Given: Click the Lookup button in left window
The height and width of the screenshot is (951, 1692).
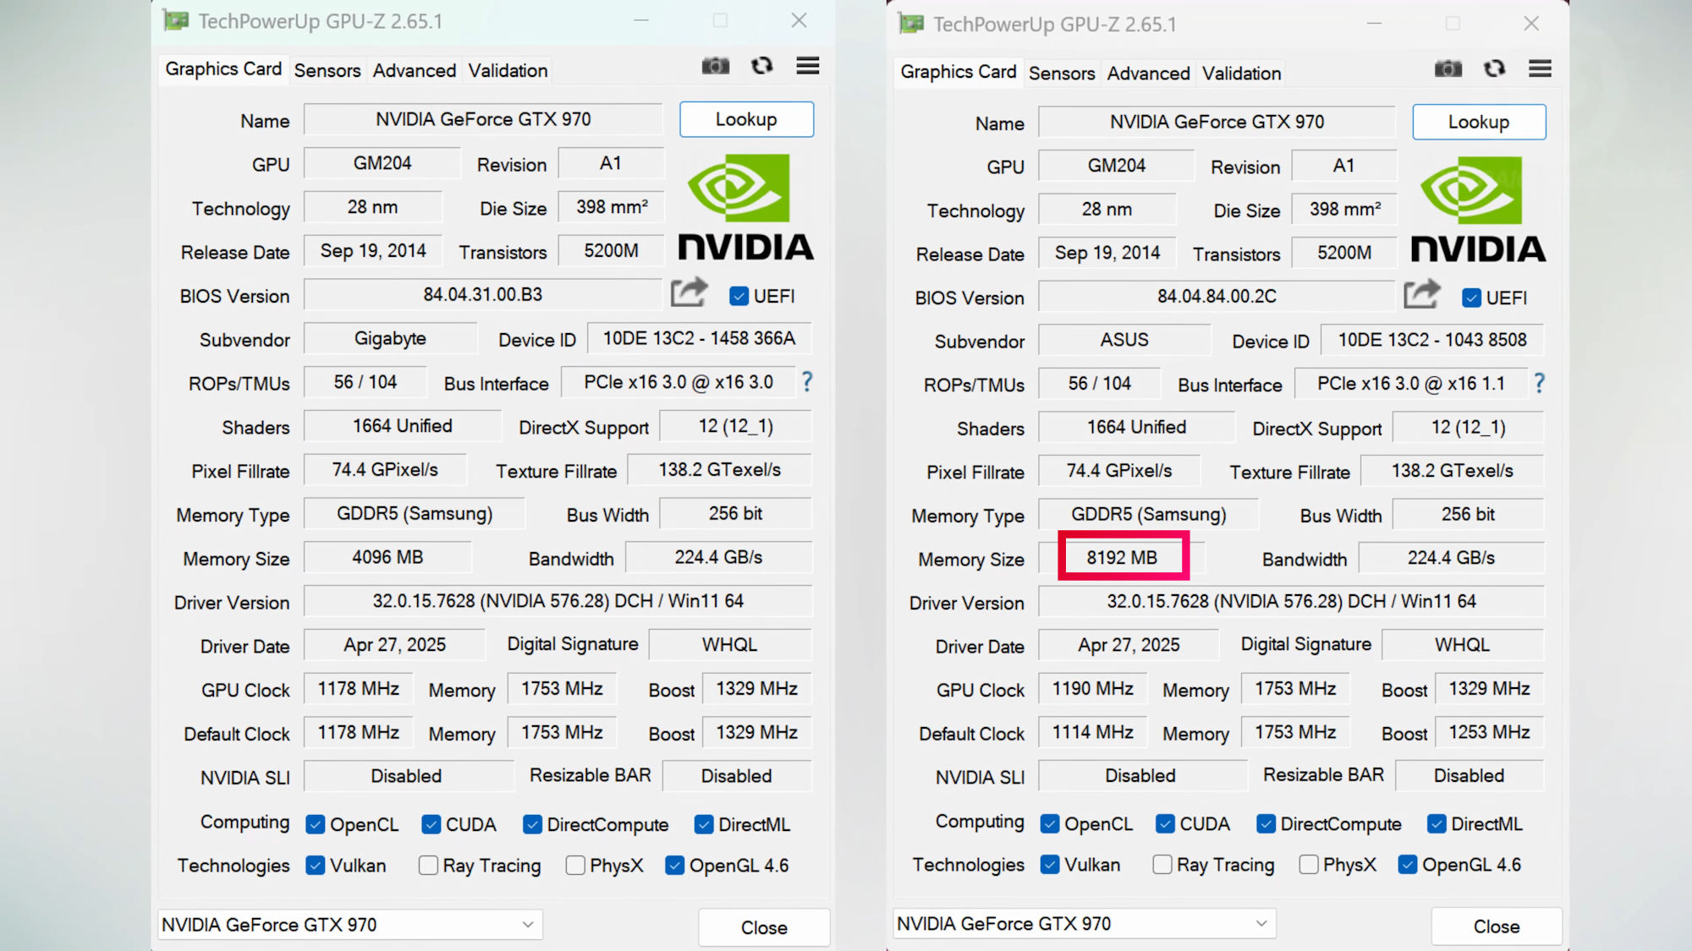Looking at the screenshot, I should coord(746,119).
